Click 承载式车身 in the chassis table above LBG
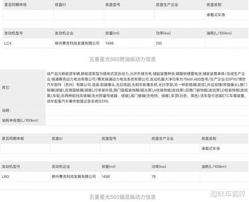 point(210,148)
